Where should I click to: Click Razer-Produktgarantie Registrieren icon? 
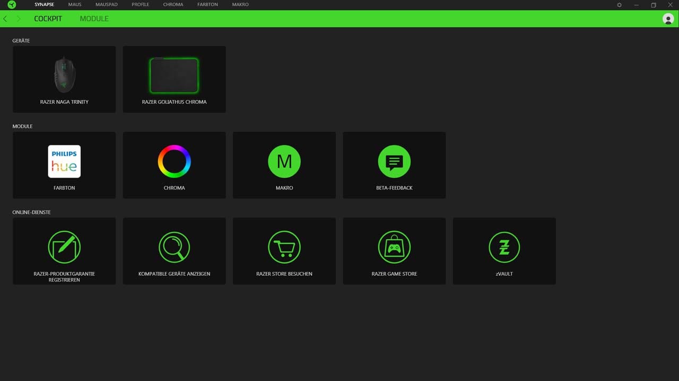pyautogui.click(x=64, y=247)
